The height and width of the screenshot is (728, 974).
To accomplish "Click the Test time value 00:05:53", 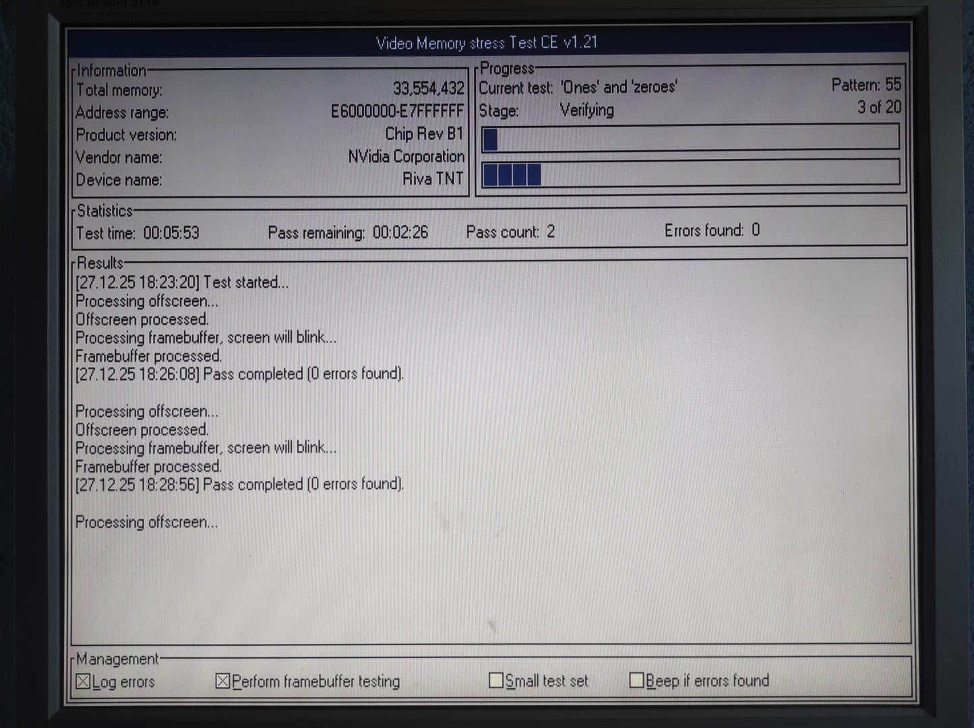I will click(x=171, y=233).
